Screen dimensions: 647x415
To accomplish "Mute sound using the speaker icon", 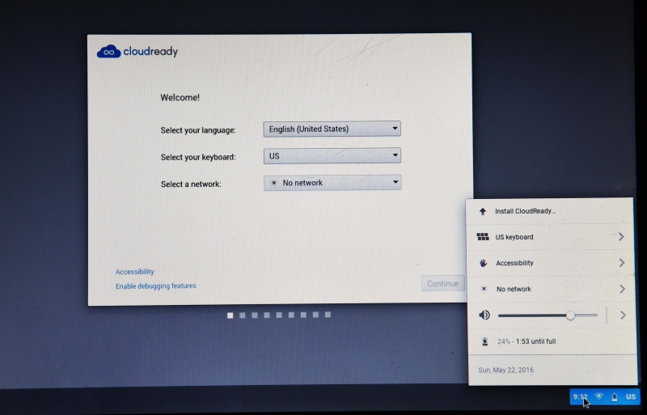I will pos(484,315).
